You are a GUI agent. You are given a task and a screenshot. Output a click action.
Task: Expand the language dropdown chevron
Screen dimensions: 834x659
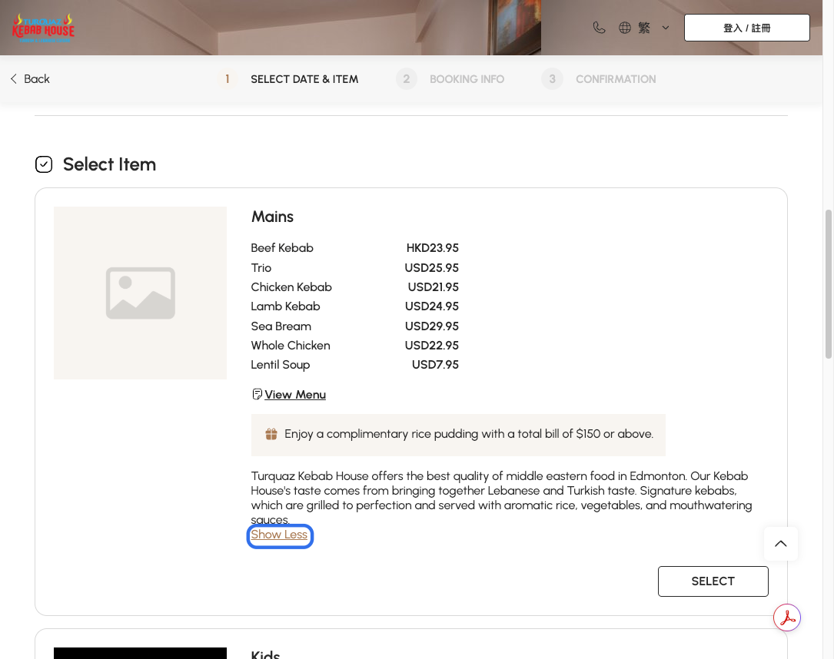pyautogui.click(x=666, y=28)
